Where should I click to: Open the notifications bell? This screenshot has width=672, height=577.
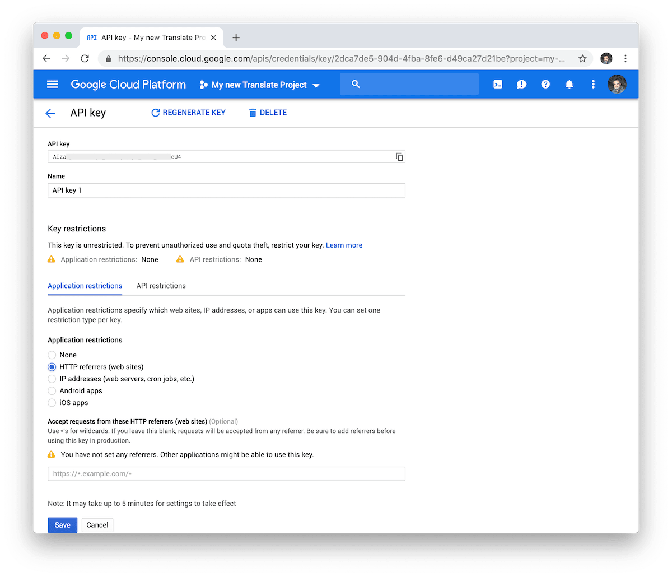click(569, 84)
